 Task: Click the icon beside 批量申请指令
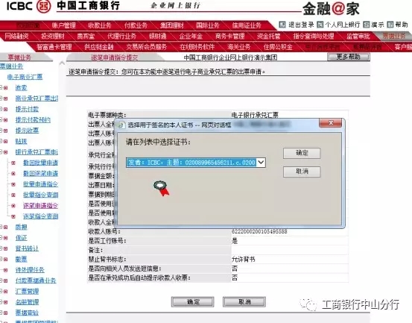(13, 184)
